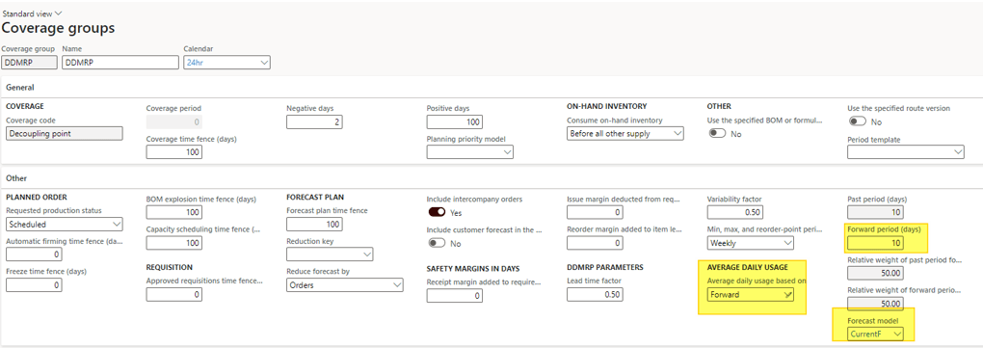Toggle Use the specified route version

[858, 121]
